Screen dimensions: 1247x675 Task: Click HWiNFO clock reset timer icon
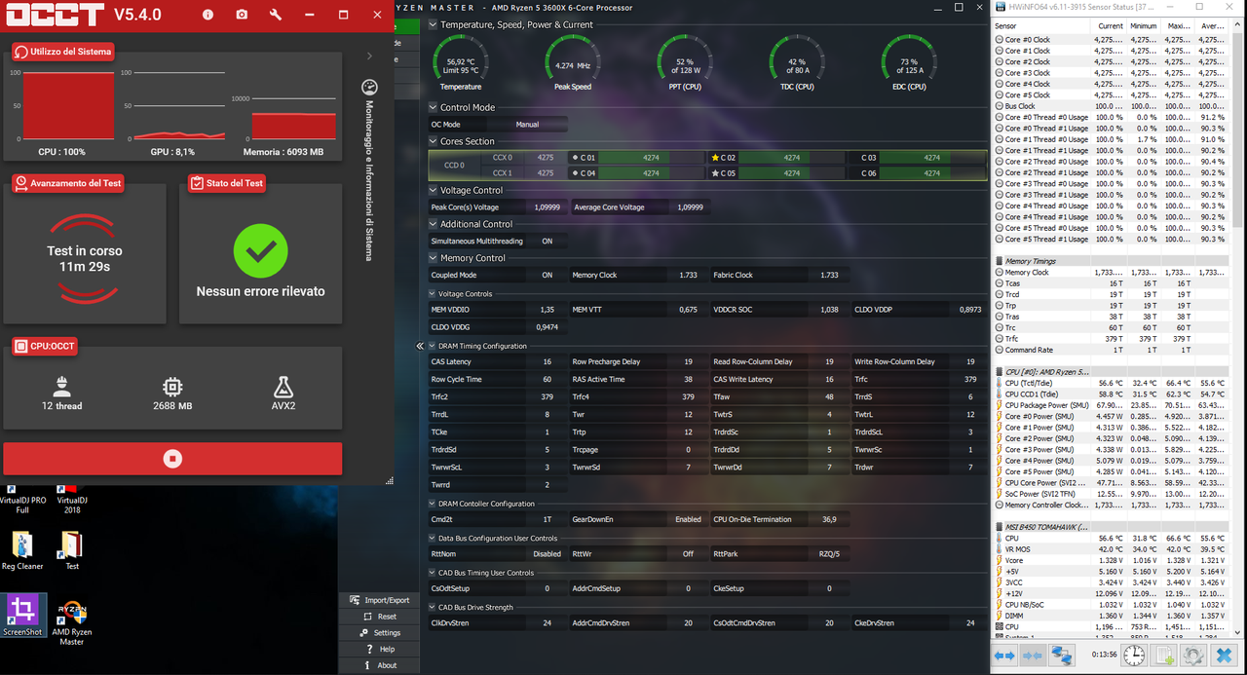tap(1134, 656)
